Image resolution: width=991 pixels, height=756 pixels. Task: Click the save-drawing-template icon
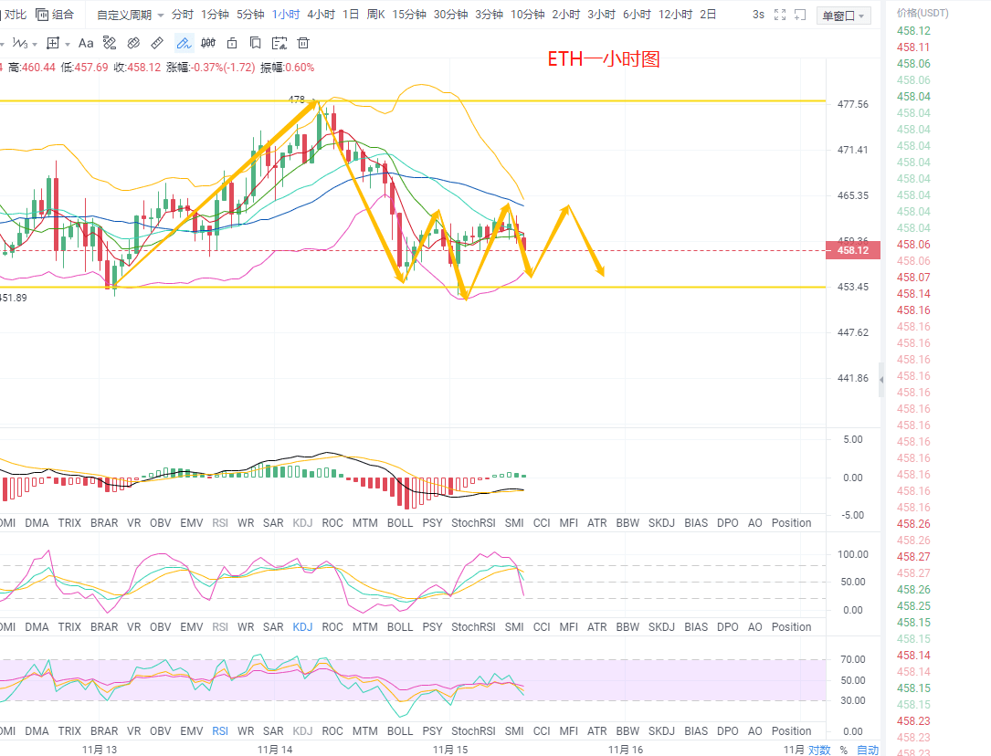click(x=279, y=43)
